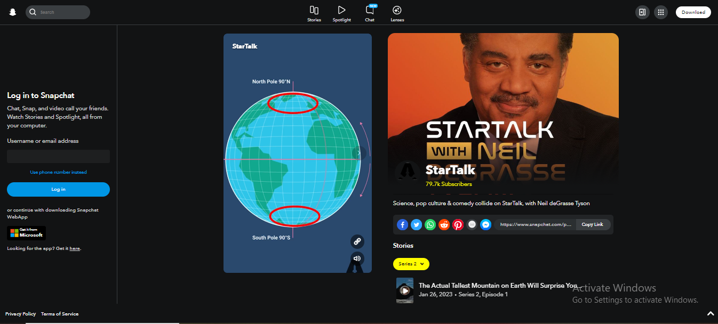Open the Terms of Service link
Viewport: 718px width, 324px height.
click(60, 314)
